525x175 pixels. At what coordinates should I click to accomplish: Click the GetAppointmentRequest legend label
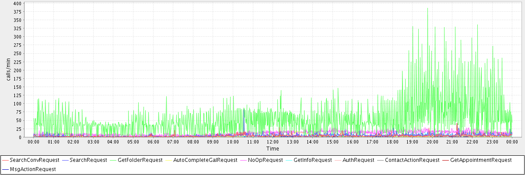pos(480,160)
